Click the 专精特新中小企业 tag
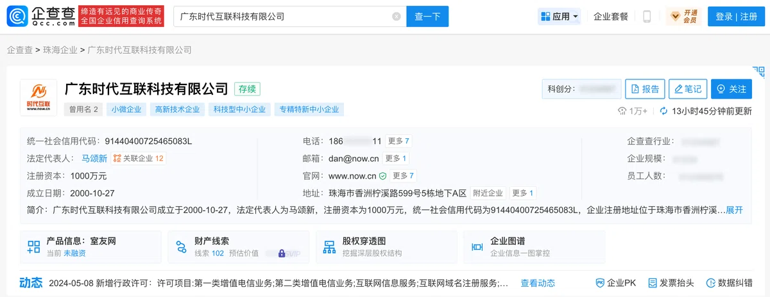The image size is (770, 297). pyautogui.click(x=309, y=109)
